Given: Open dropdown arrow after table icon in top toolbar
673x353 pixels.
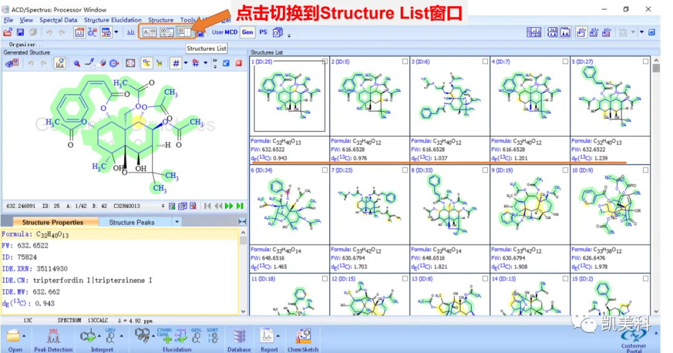Looking at the screenshot, I should [117, 32].
